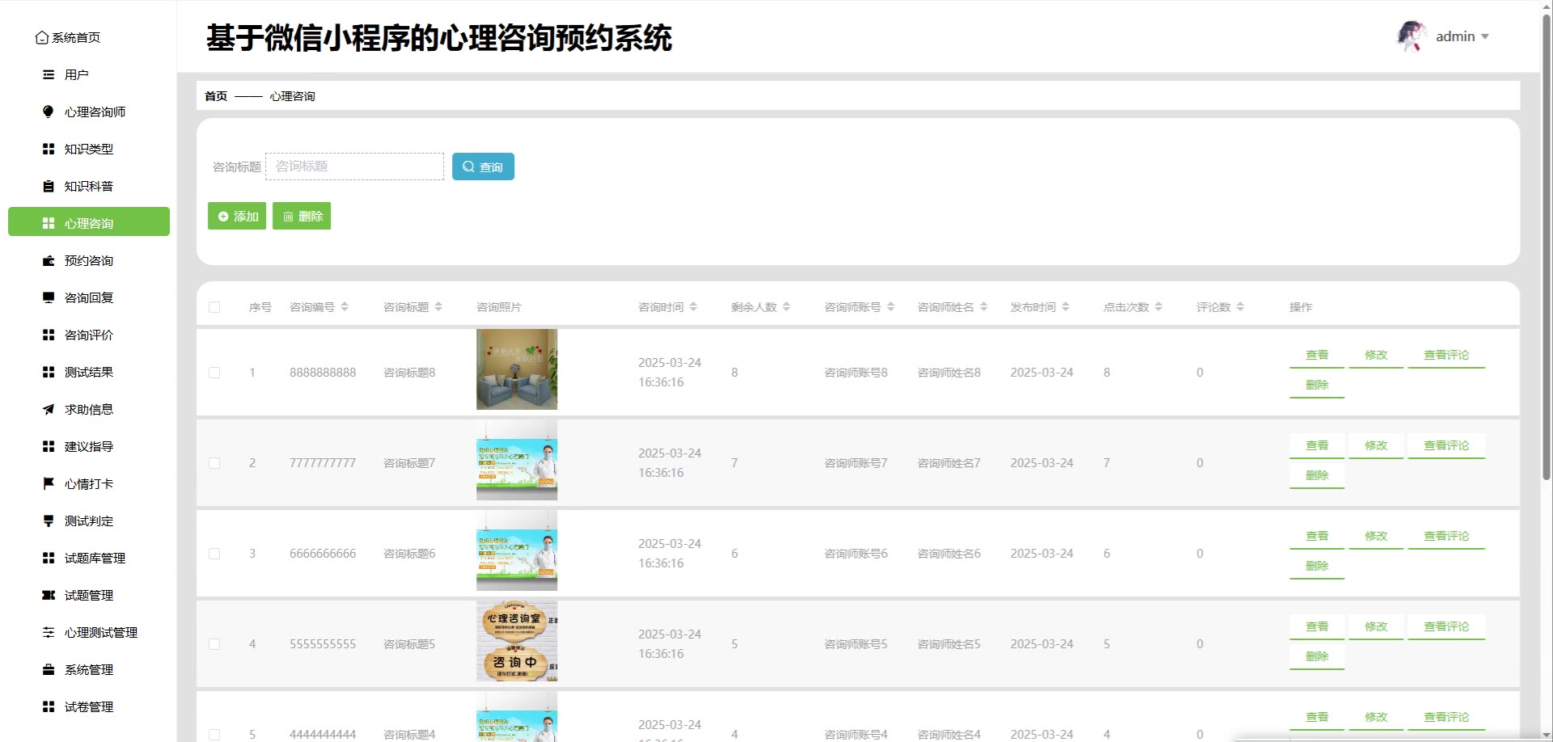Click the green 添加 button

point(237,216)
